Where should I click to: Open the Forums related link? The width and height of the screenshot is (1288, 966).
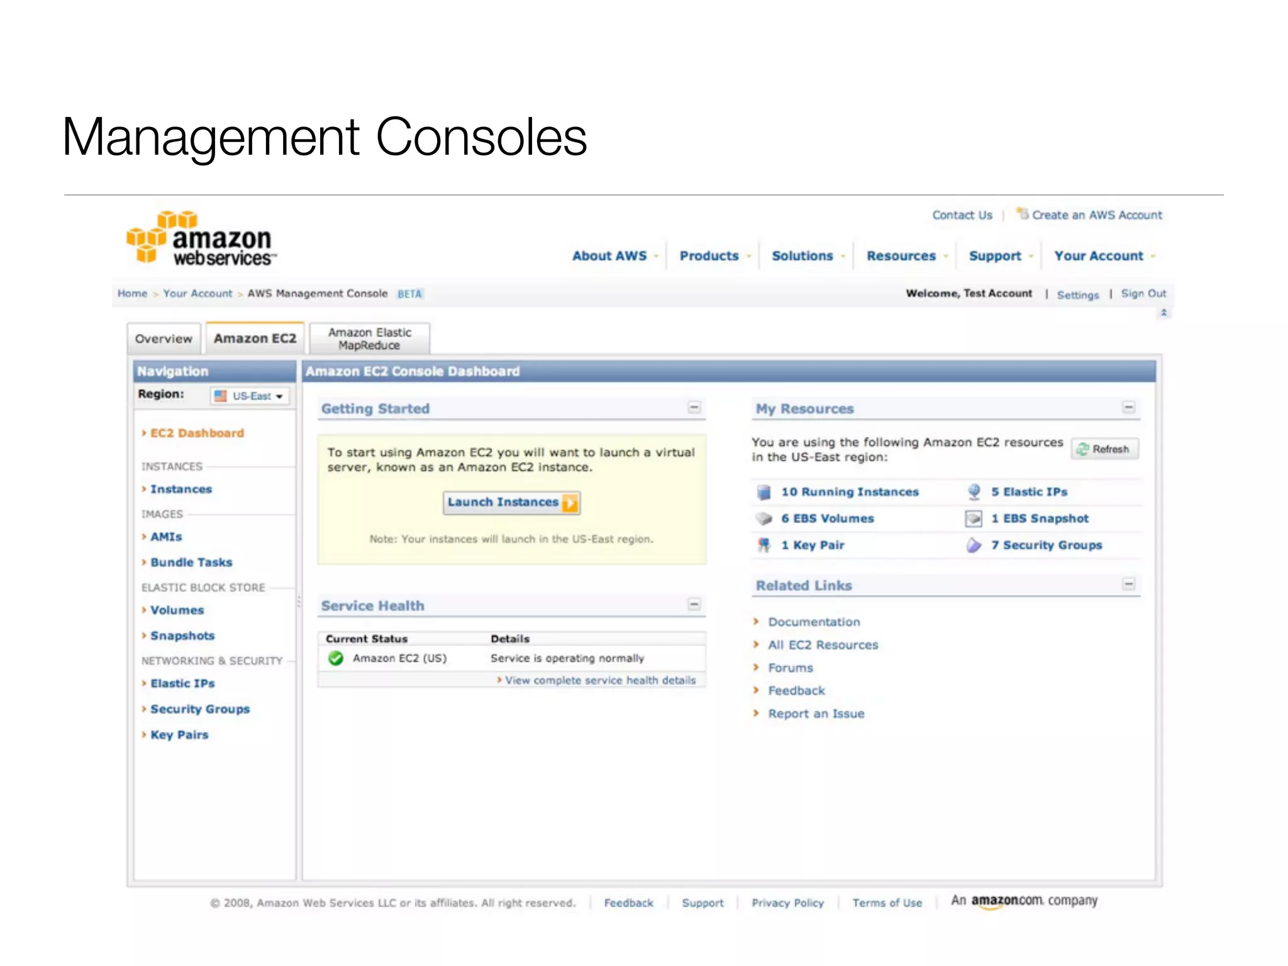[791, 668]
